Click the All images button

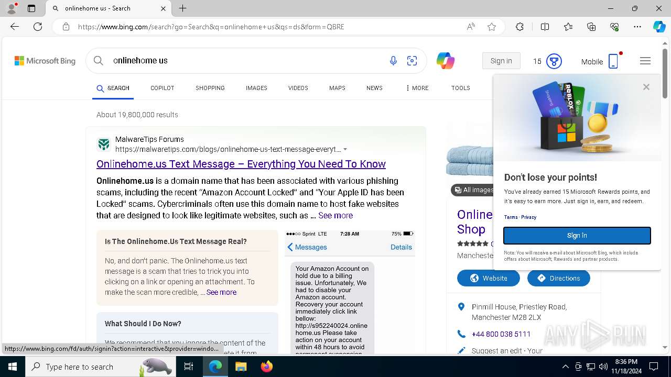(473, 190)
